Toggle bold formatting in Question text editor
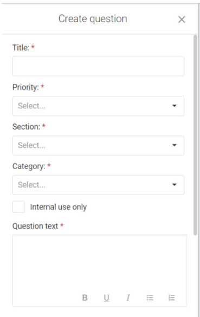 [x=85, y=297]
